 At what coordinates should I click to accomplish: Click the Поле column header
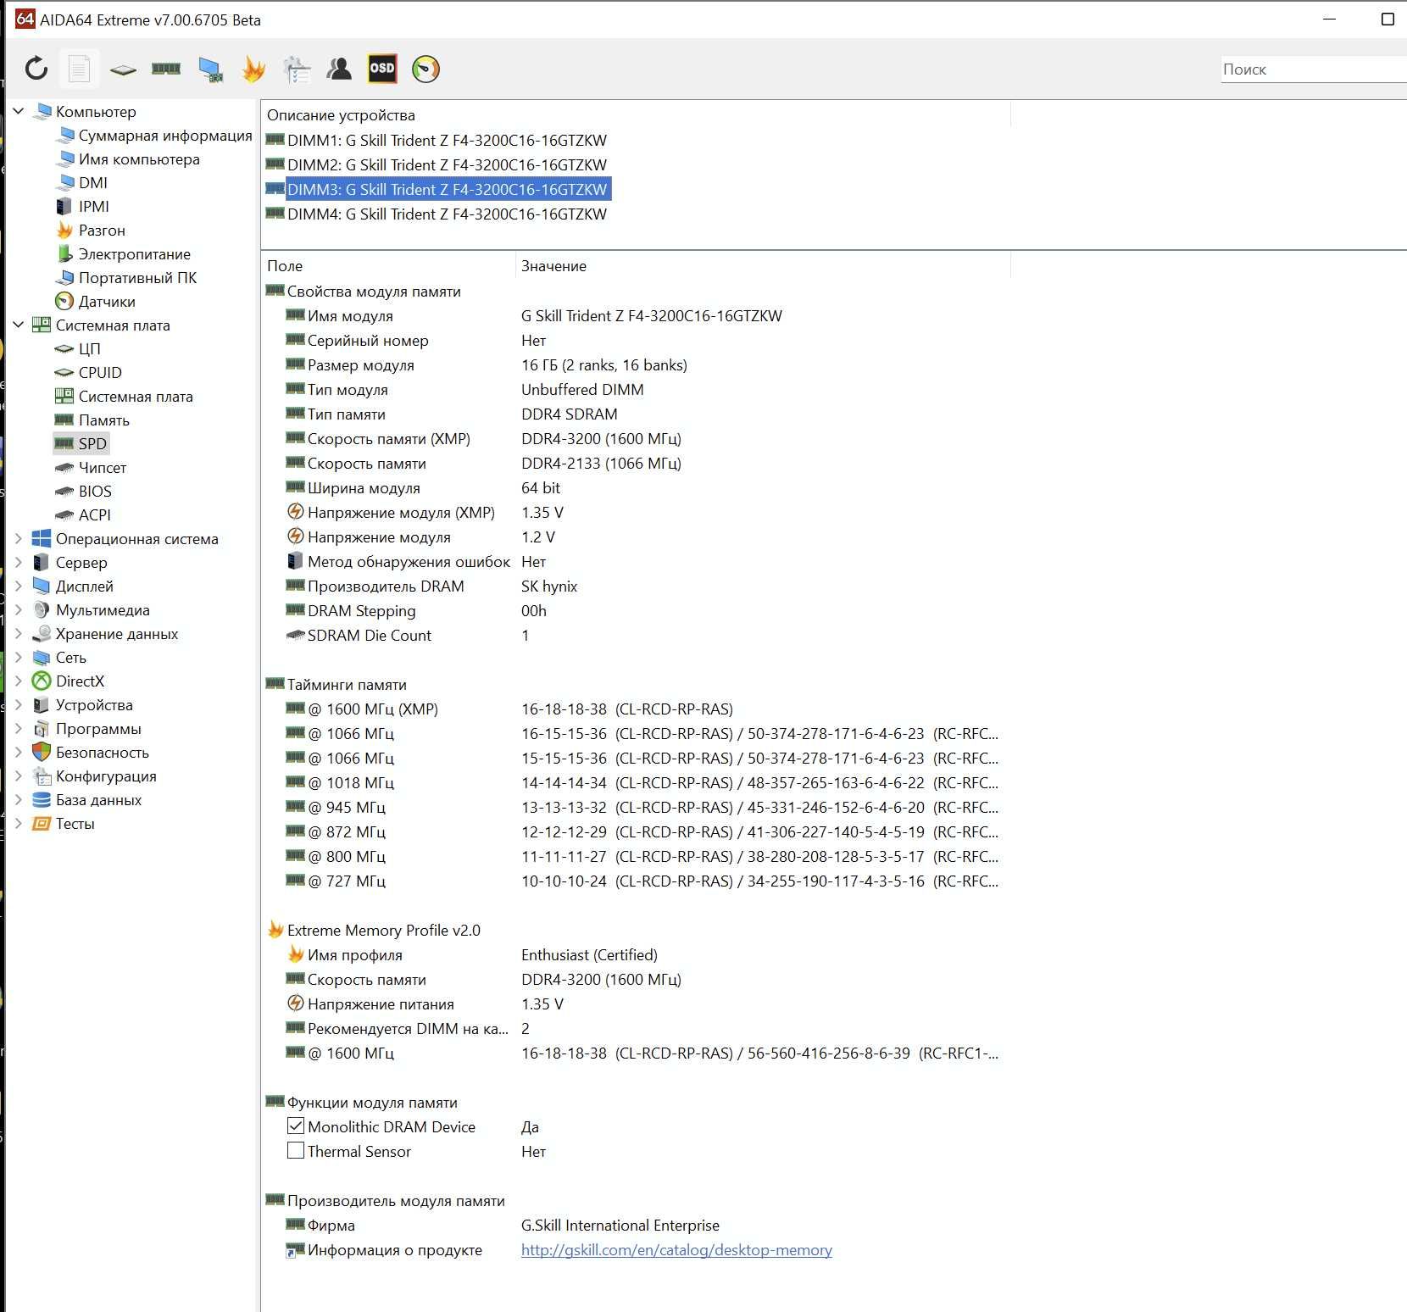tap(388, 265)
